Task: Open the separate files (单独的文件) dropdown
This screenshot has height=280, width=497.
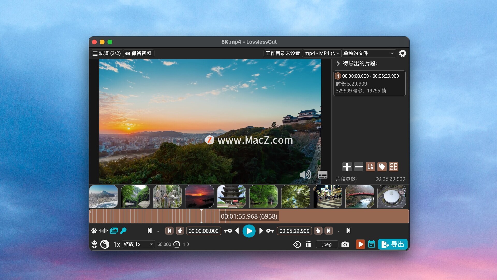Action: [x=368, y=53]
